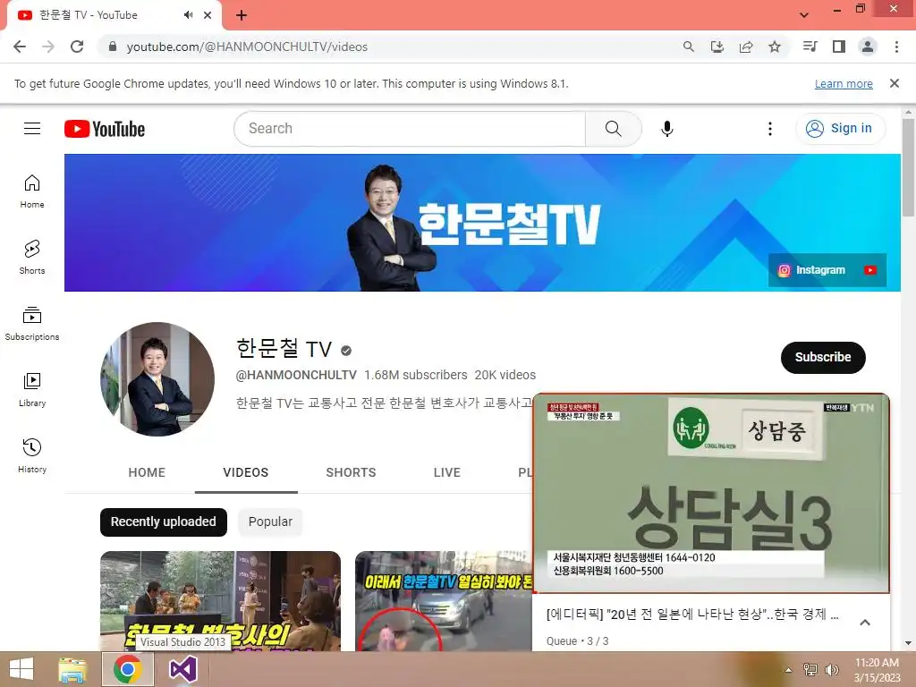Click the miniplayer title [에디터픽]
The image size is (916, 687).
click(692, 614)
